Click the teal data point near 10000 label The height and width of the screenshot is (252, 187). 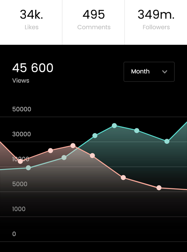pyautogui.click(x=28, y=168)
